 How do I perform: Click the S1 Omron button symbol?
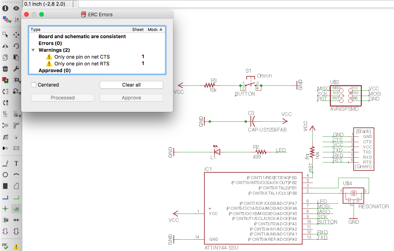click(x=250, y=85)
